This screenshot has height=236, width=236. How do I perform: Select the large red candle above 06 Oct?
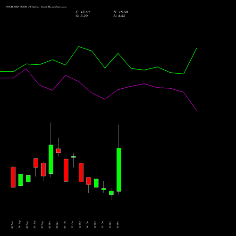coord(66,170)
